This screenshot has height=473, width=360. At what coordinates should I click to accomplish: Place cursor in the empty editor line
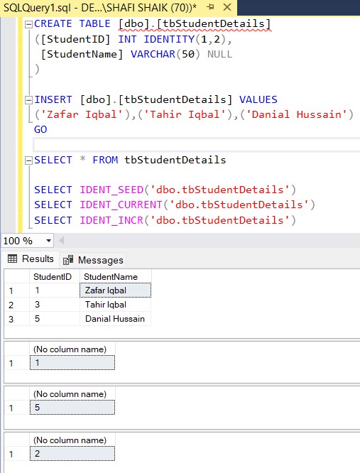(x=197, y=144)
